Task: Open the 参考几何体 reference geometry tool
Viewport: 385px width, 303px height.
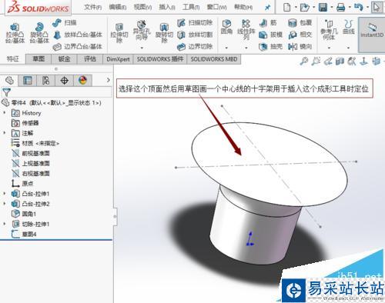Action: [329, 30]
